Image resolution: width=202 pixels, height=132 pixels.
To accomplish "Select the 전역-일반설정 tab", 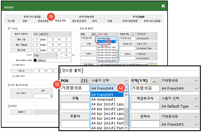I will point(130,21).
